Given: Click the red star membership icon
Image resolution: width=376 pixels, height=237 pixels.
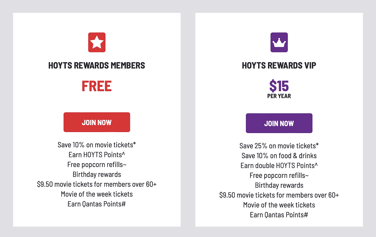Looking at the screenshot, I should pyautogui.click(x=97, y=42).
